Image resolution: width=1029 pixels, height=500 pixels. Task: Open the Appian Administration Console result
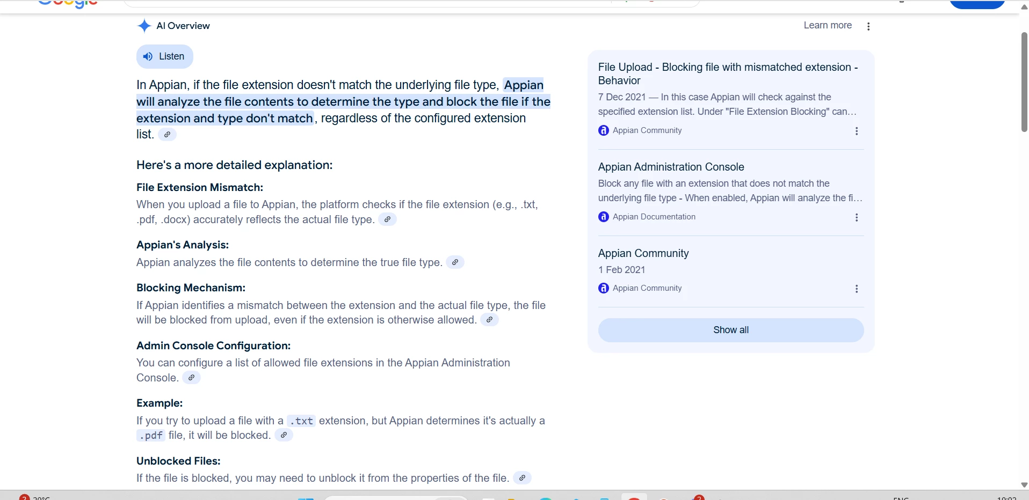click(x=671, y=167)
